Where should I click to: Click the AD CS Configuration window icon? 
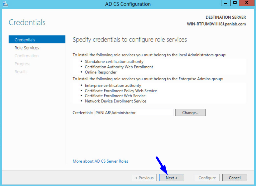[x=5, y=4]
